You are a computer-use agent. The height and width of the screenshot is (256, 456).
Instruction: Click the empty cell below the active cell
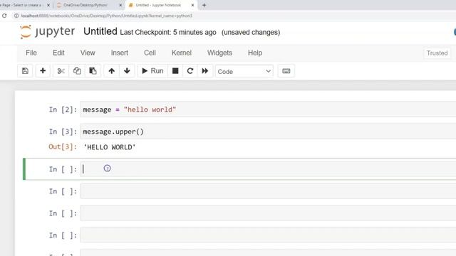pos(268,191)
